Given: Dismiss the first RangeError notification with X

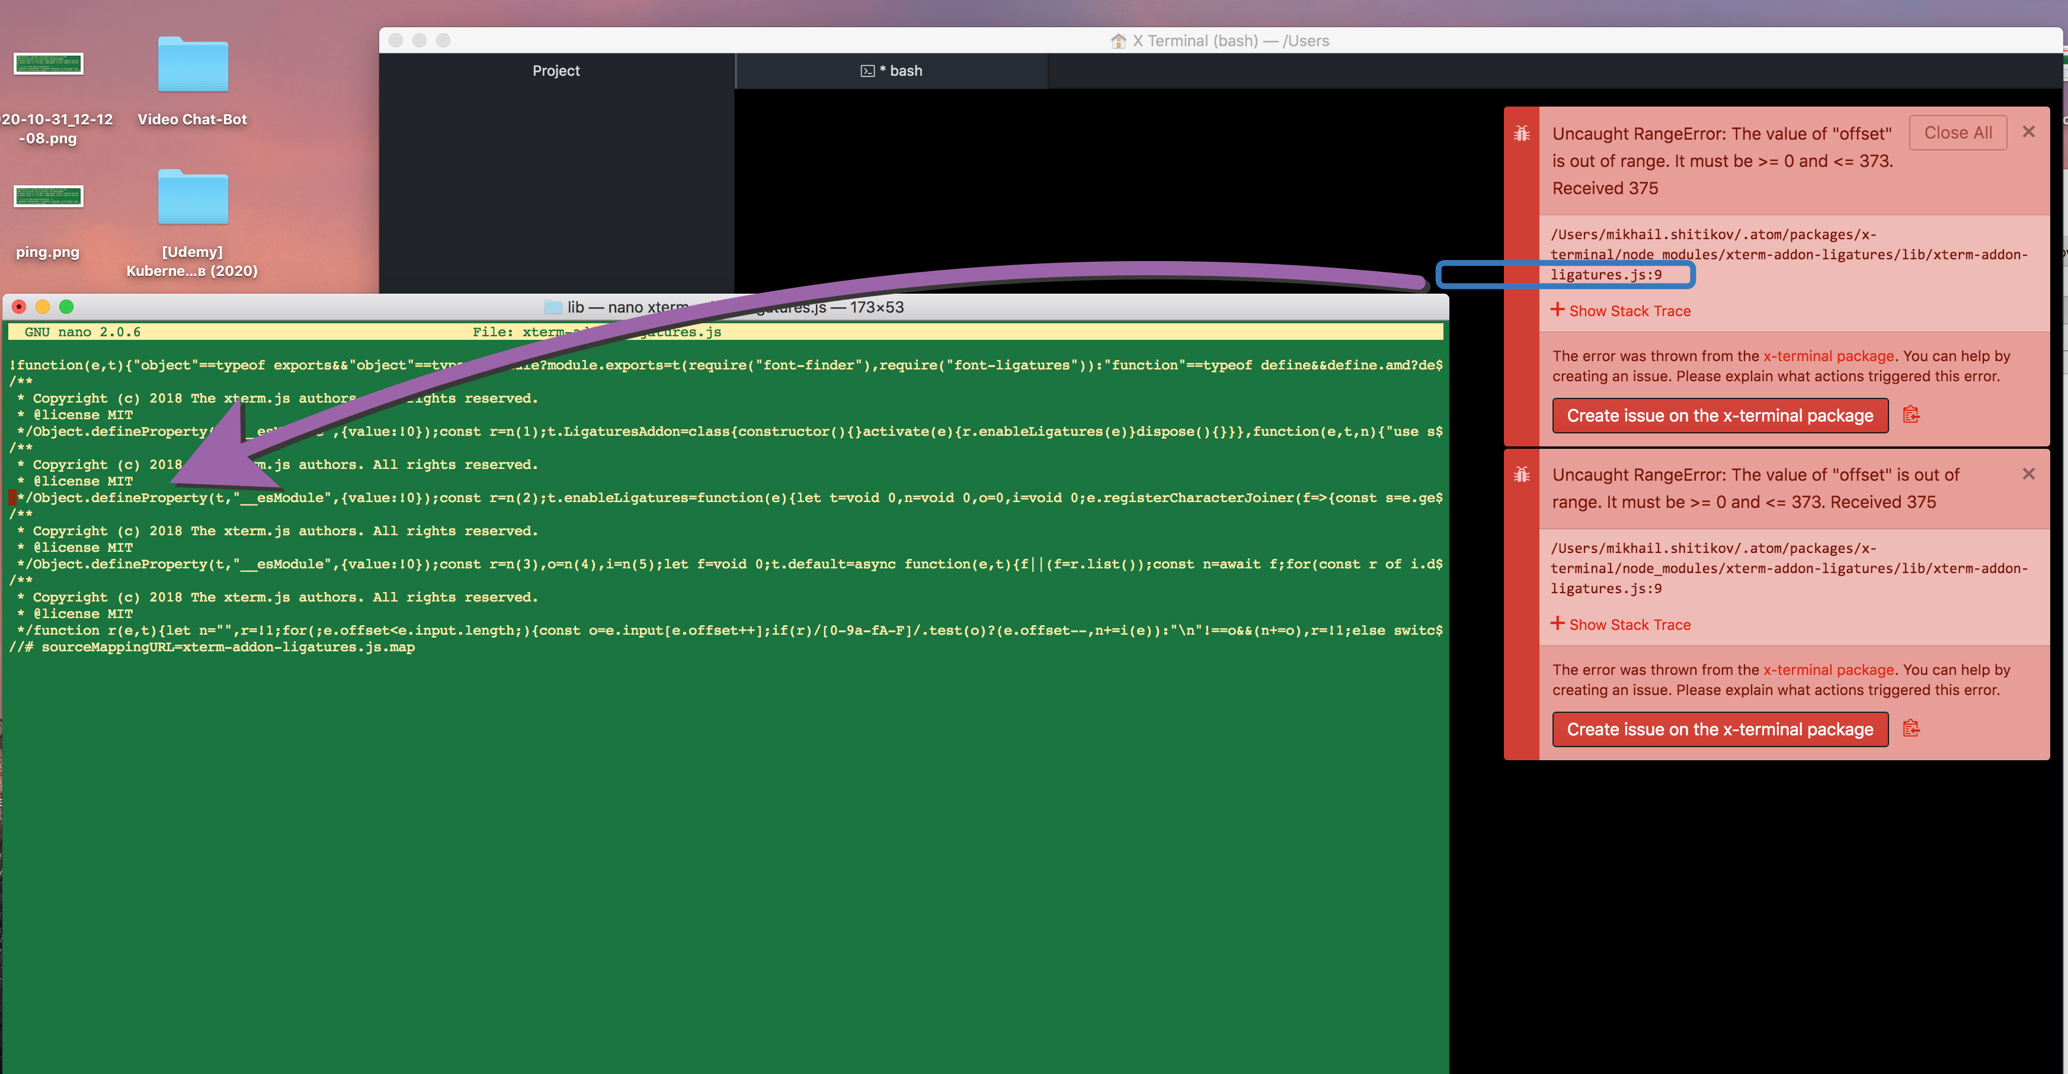Looking at the screenshot, I should coord(2028,131).
